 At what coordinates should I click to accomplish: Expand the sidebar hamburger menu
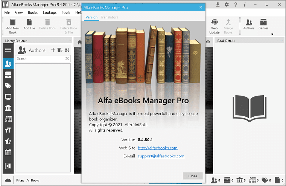pyautogui.click(x=8, y=50)
